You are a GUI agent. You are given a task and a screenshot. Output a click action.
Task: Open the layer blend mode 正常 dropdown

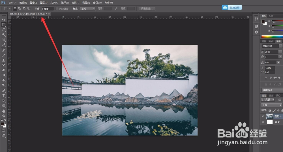click(x=271, y=105)
